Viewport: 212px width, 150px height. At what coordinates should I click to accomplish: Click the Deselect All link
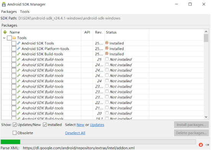pos(75,133)
